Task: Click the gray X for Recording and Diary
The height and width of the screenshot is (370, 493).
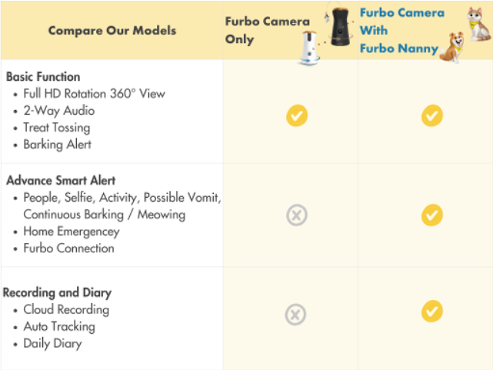Action: tap(296, 314)
